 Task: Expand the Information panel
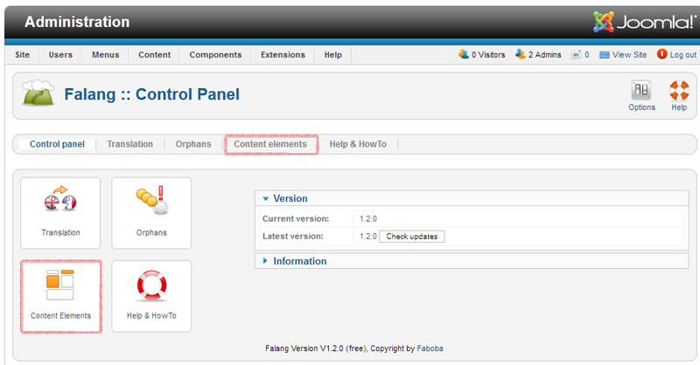[x=472, y=261]
